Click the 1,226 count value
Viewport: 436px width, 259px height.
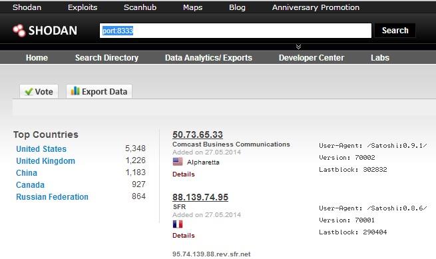point(135,160)
